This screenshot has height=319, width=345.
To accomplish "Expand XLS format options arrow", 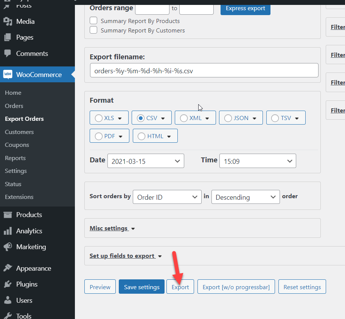I will [120, 119].
